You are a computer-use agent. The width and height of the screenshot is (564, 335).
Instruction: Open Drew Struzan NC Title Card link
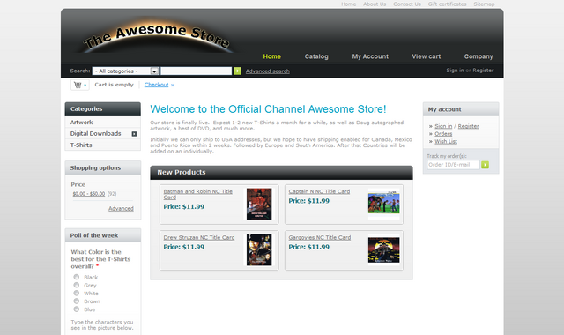pyautogui.click(x=199, y=237)
